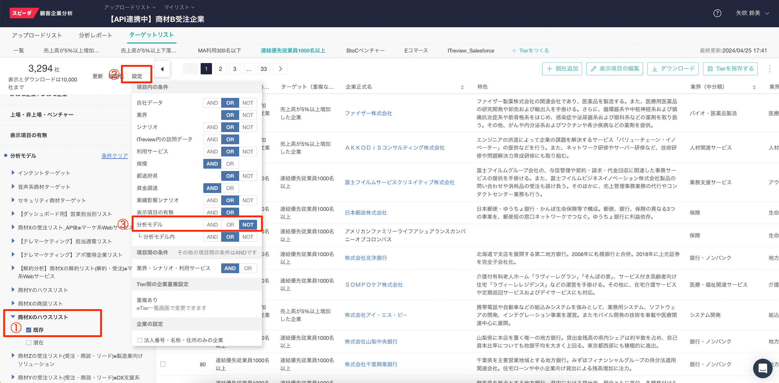
Task: Open the vertical three-dot more options menu
Action: click(769, 69)
